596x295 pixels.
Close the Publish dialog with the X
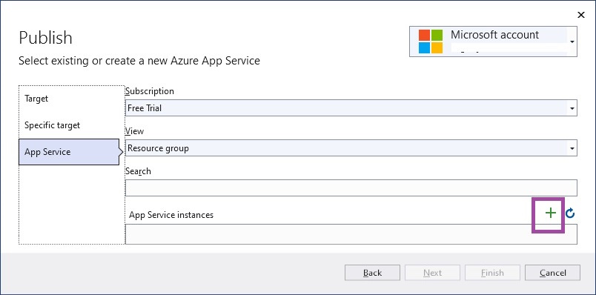coord(580,15)
